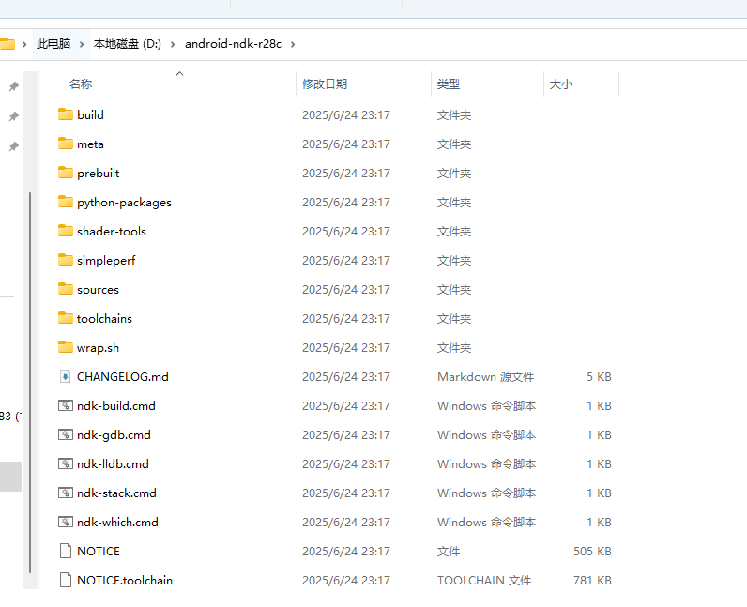The image size is (747, 607).
Task: Select the ndk-build.cmd file name
Action: (115, 405)
